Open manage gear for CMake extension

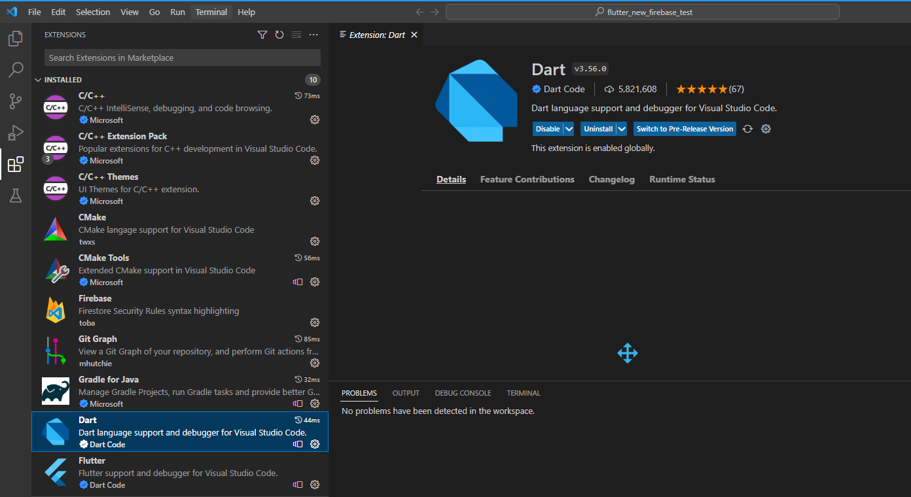coord(315,241)
